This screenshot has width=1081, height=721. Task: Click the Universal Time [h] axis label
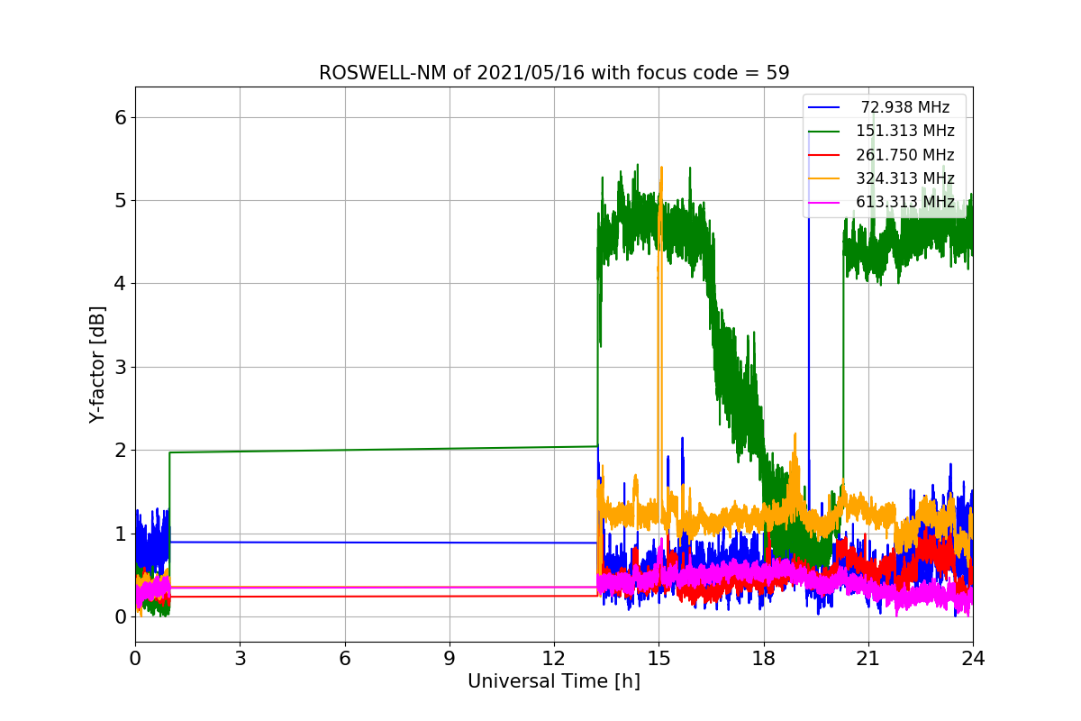[554, 682]
